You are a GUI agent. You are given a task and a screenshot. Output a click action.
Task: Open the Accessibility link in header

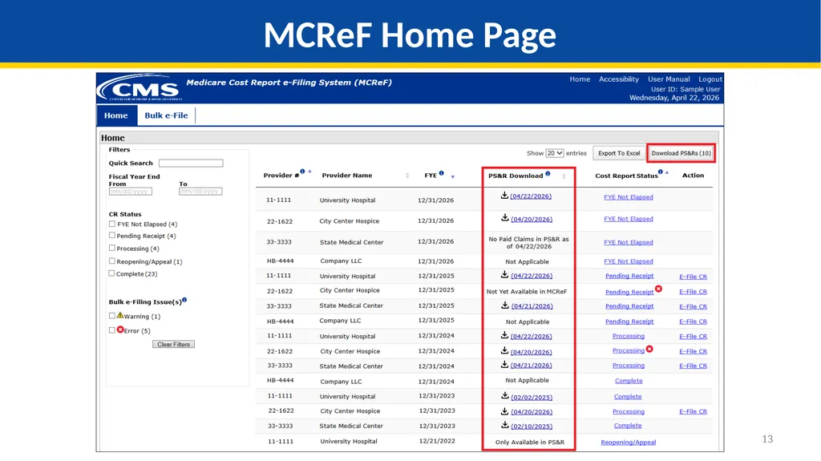(x=619, y=79)
